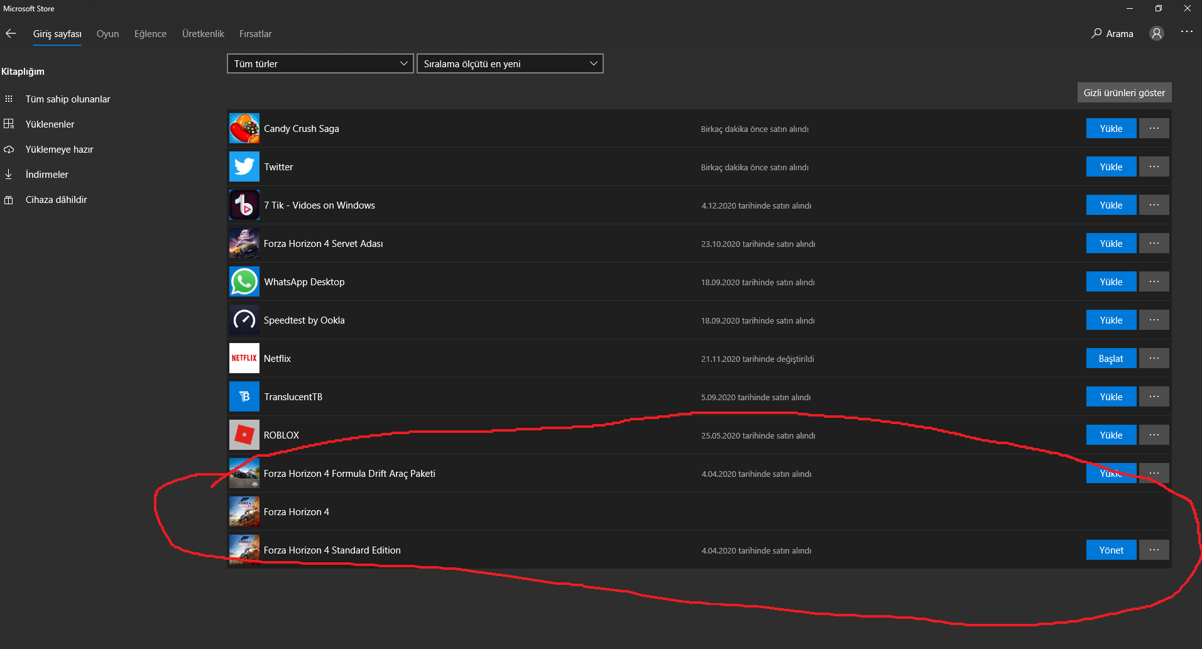Open more options for Speedtest by Ookla

[x=1154, y=320]
